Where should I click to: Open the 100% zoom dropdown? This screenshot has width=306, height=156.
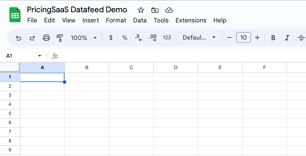coord(84,38)
